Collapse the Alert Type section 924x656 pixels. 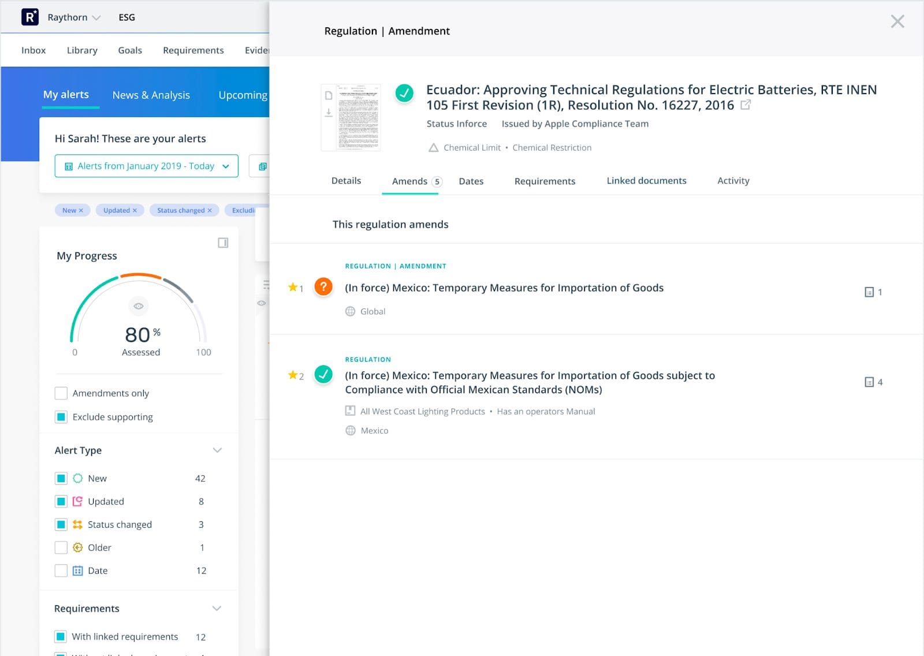(217, 450)
